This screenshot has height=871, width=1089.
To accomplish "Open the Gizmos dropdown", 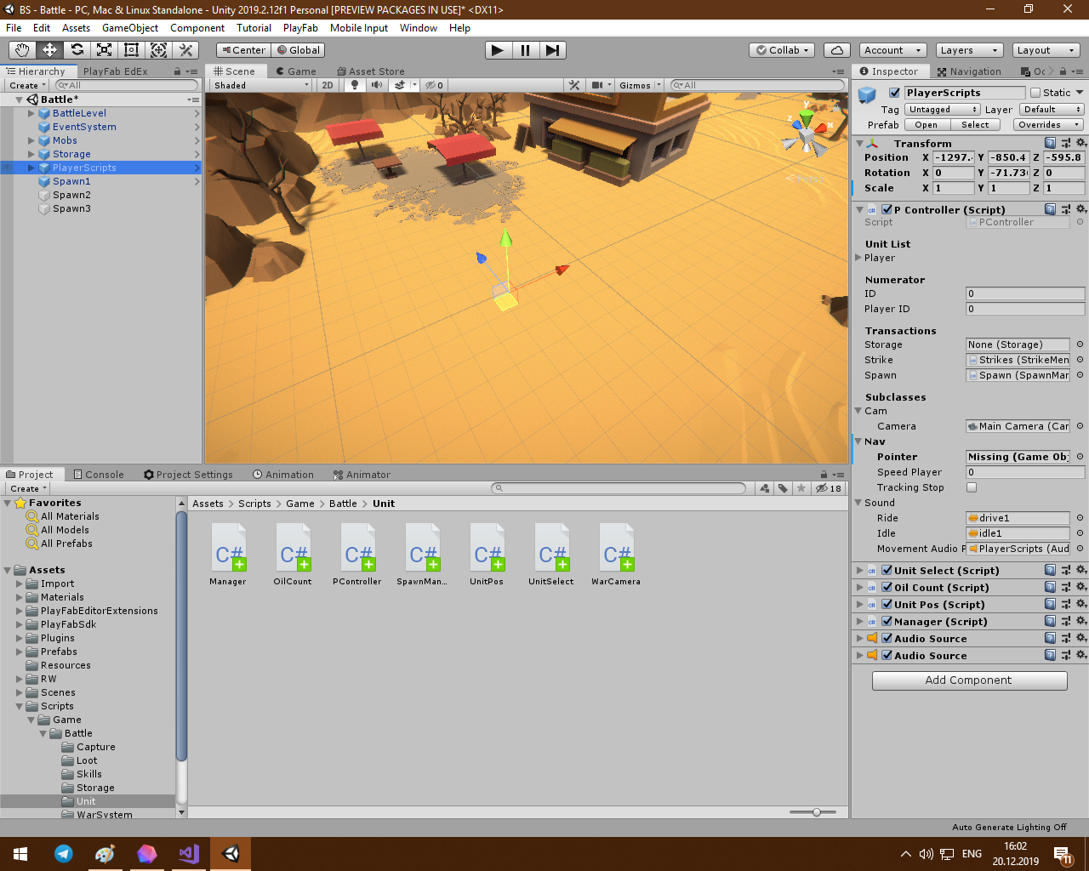I will point(640,85).
